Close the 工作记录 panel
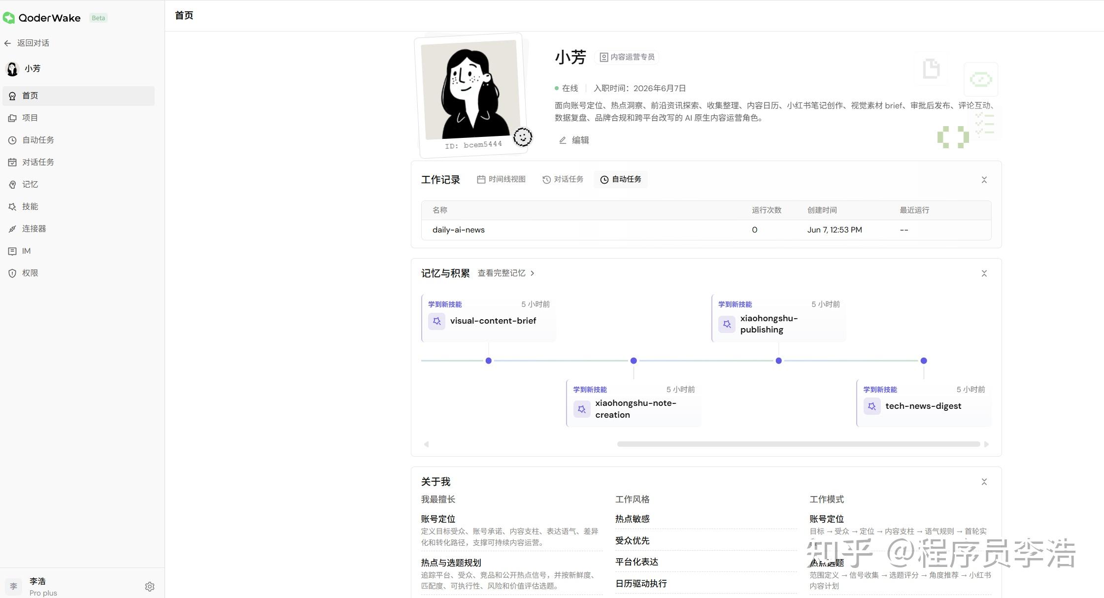This screenshot has height=598, width=1104. click(x=984, y=180)
